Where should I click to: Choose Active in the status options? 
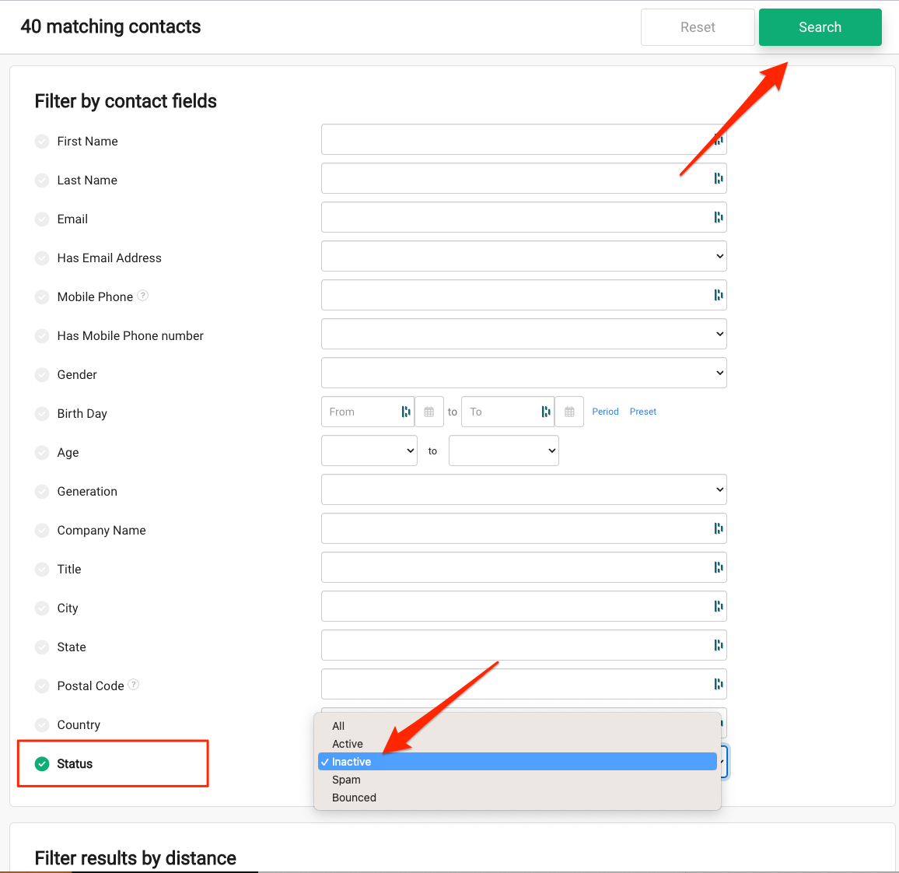point(348,744)
